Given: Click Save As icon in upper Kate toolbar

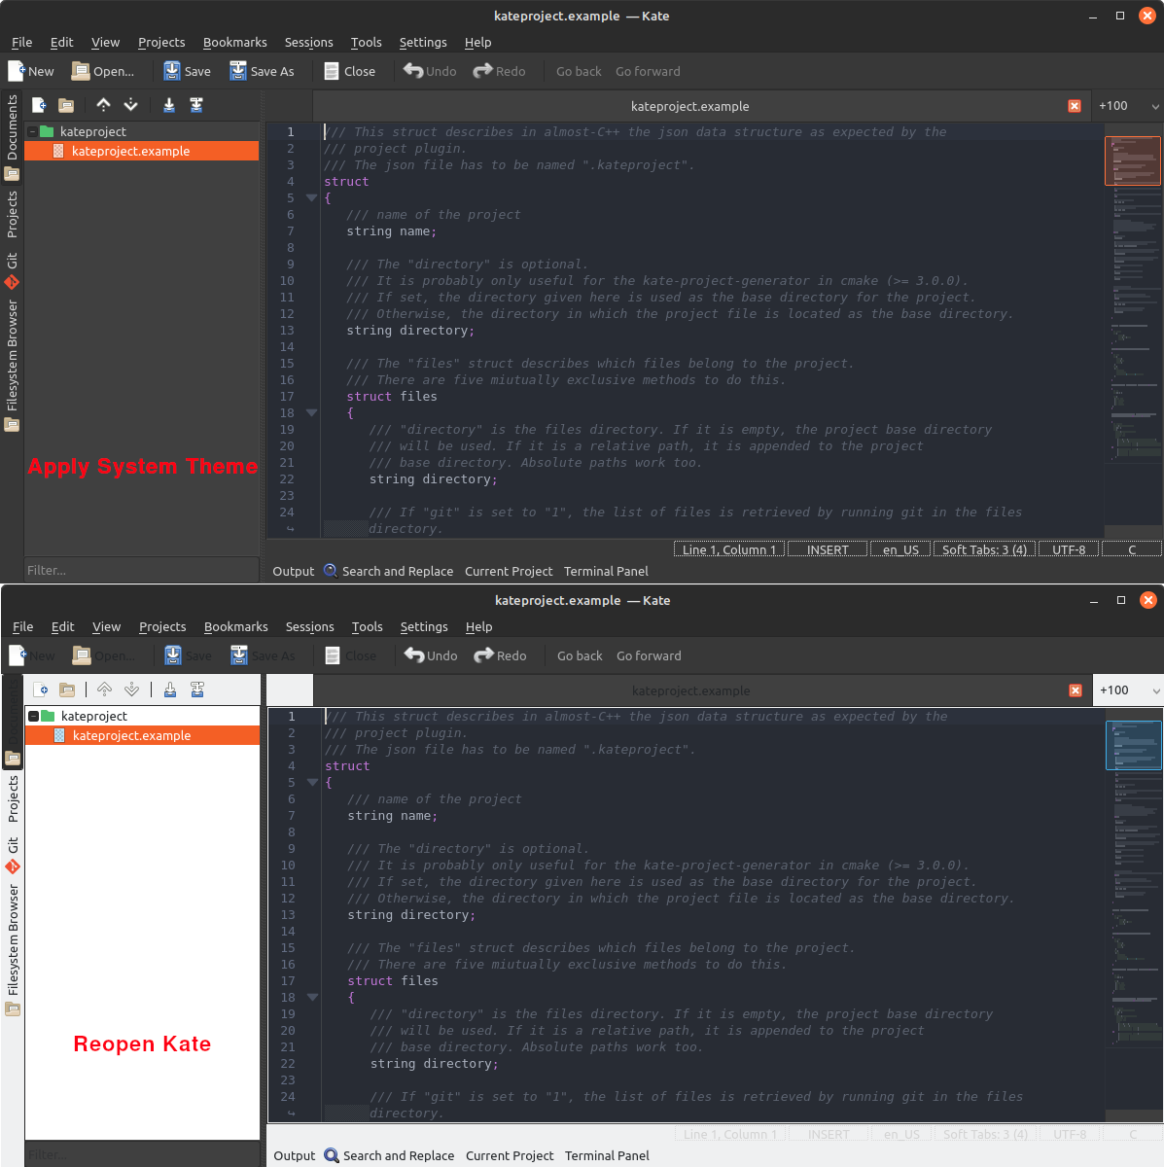Looking at the screenshot, I should (238, 71).
